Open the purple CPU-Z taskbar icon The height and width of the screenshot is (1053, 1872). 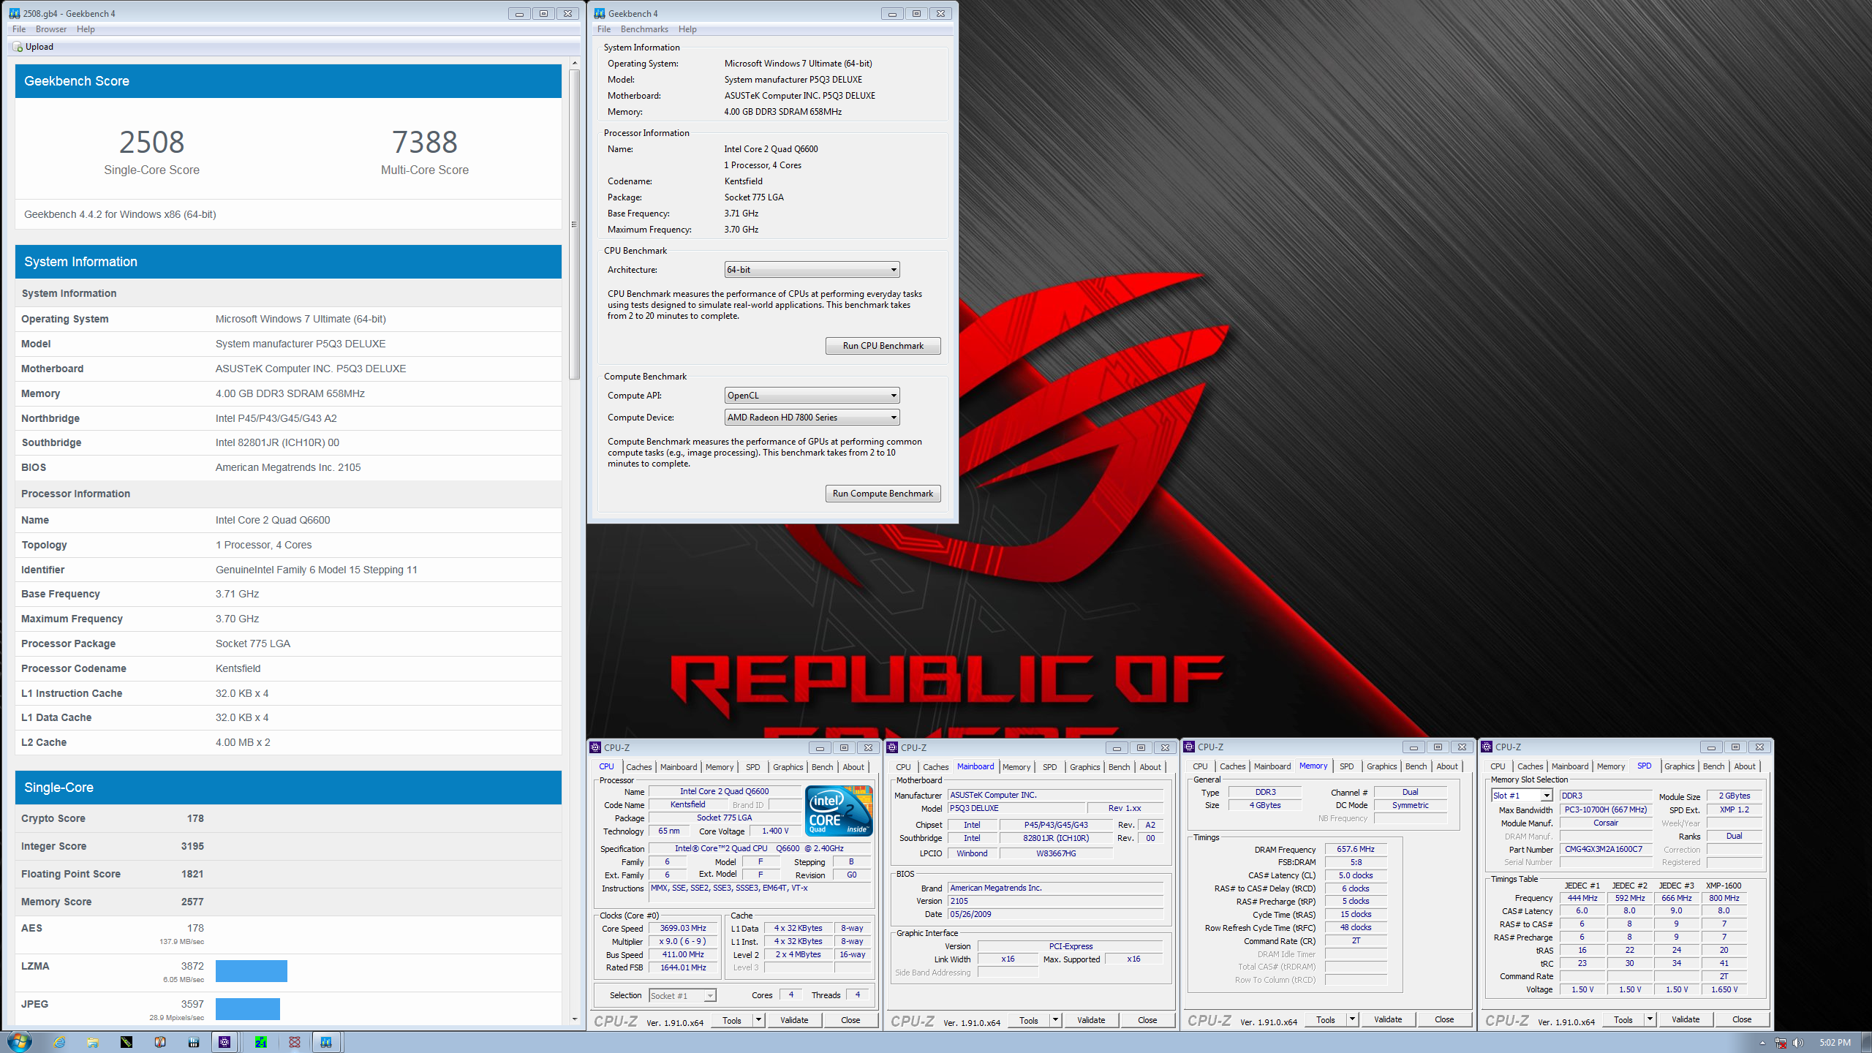point(224,1042)
